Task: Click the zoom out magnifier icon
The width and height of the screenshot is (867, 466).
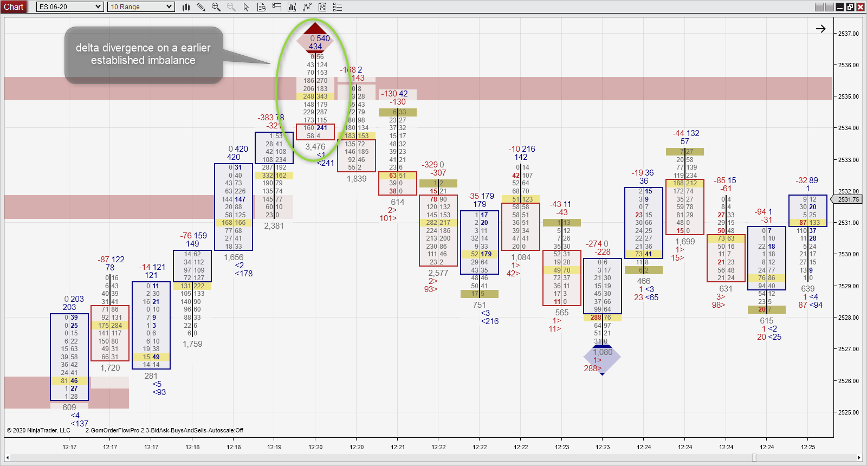Action: pyautogui.click(x=231, y=7)
